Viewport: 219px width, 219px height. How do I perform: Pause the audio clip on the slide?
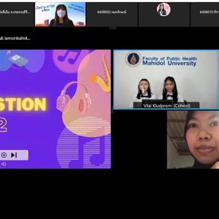pyautogui.click(x=4, y=155)
